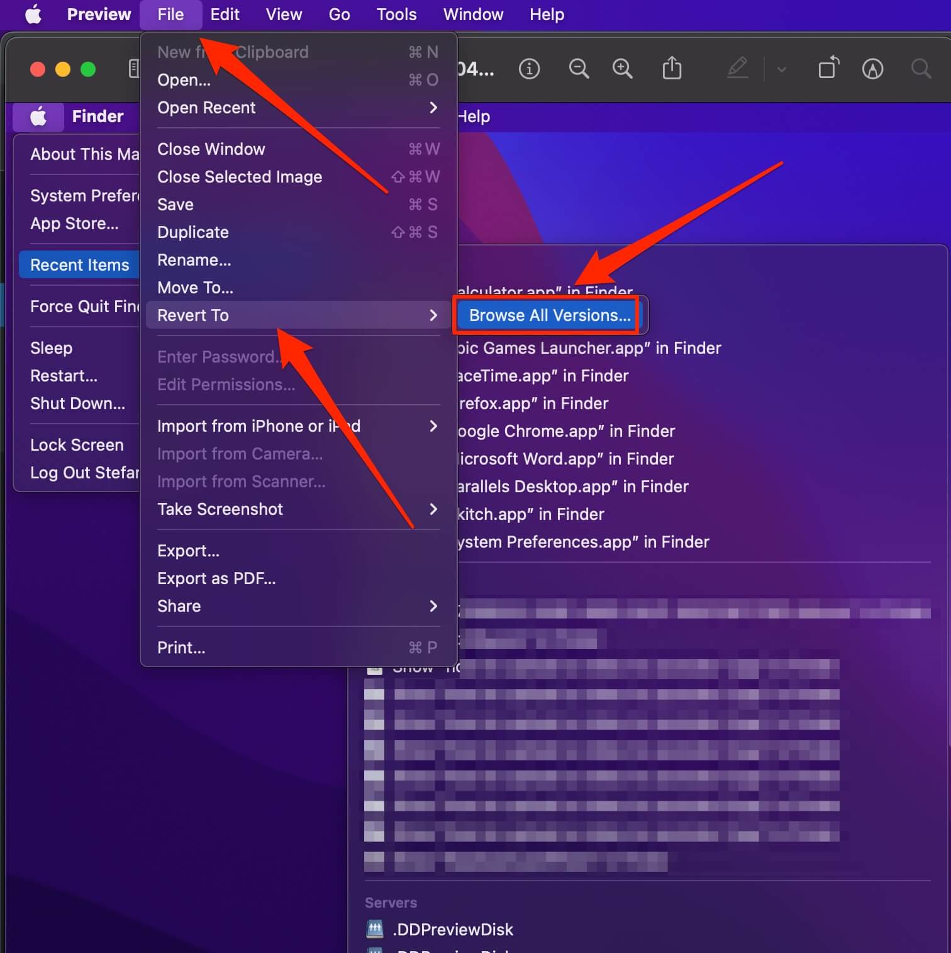Image resolution: width=951 pixels, height=953 pixels.
Task: Open the Preview app menu
Action: 99,14
